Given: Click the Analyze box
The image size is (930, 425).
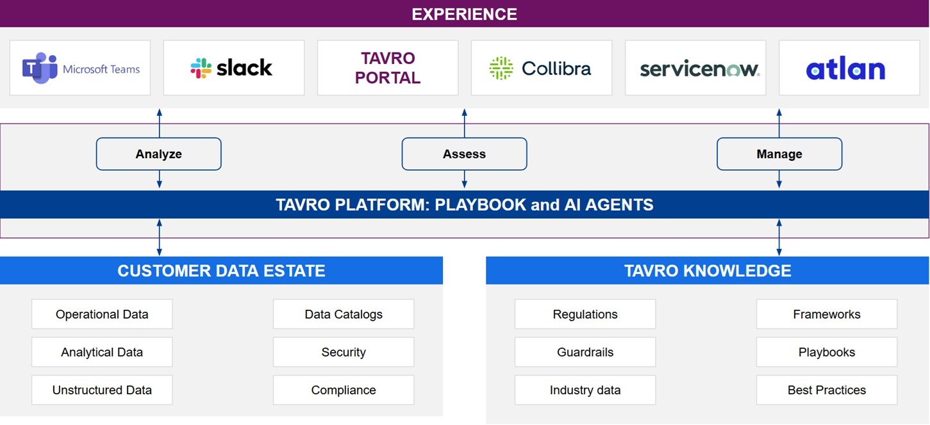Looking at the screenshot, I should tap(159, 154).
